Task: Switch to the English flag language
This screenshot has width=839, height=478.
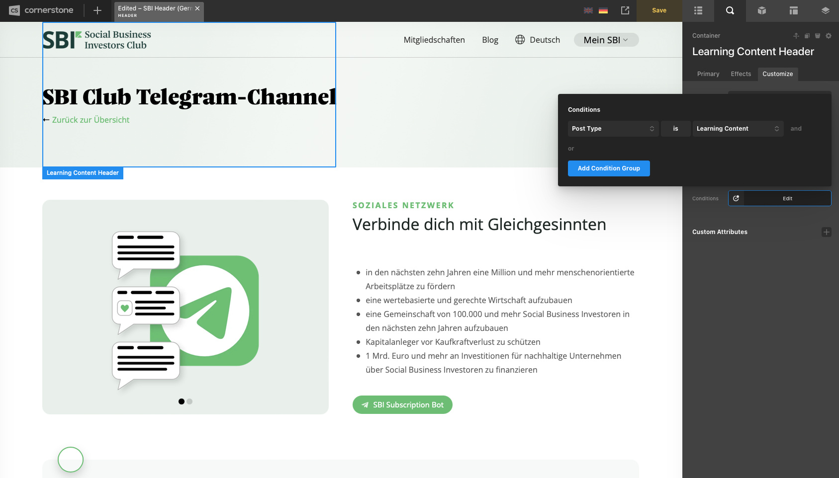Action: [588, 10]
